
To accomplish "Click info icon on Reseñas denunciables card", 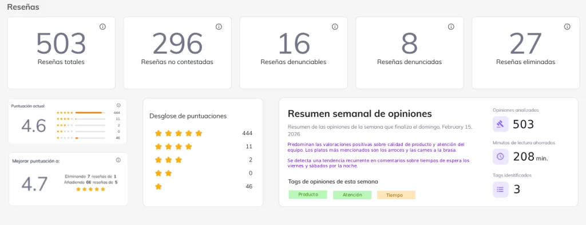I will [x=335, y=26].
